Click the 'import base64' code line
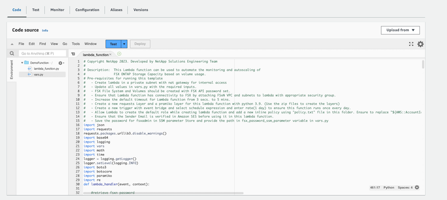Screen dimensions: 447x200 coord(96,138)
